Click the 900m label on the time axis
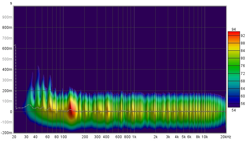 coord(8,17)
